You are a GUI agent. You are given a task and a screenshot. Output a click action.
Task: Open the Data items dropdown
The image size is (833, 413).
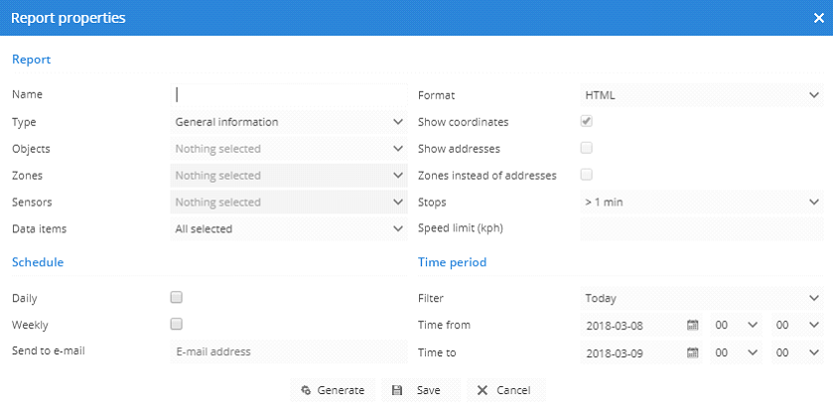288,229
